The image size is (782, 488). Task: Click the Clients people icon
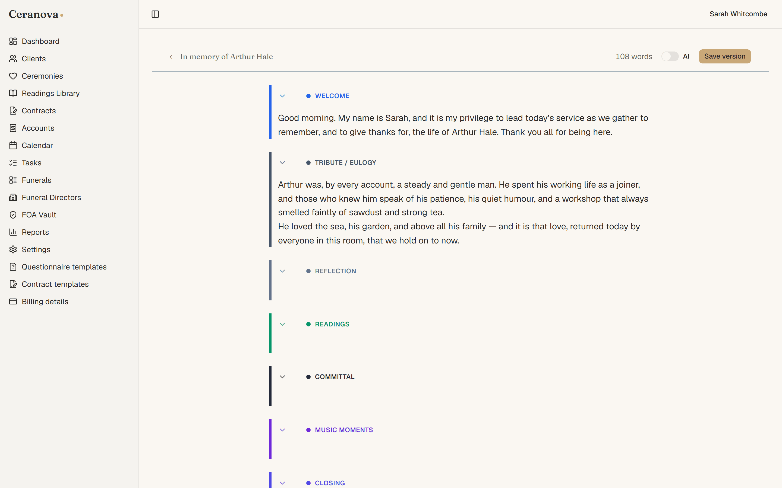[x=13, y=59]
